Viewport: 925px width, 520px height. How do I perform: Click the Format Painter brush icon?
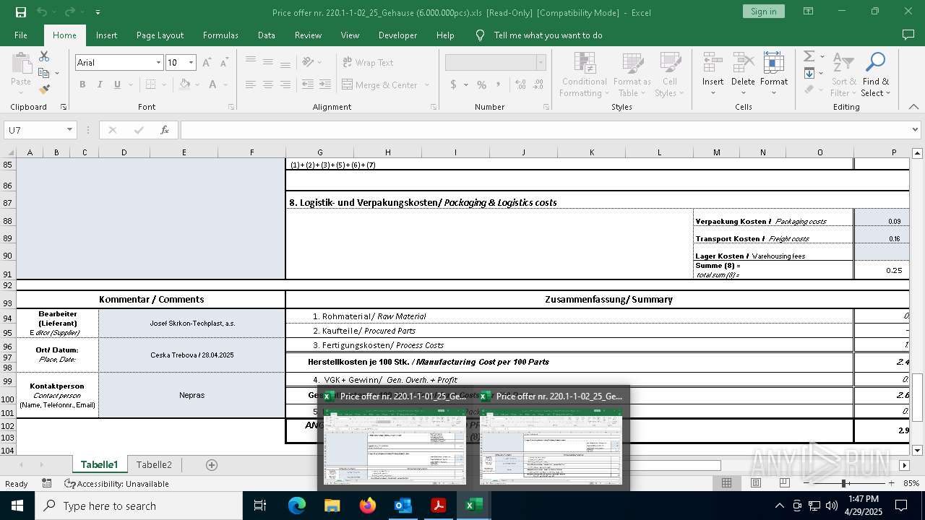pyautogui.click(x=44, y=90)
